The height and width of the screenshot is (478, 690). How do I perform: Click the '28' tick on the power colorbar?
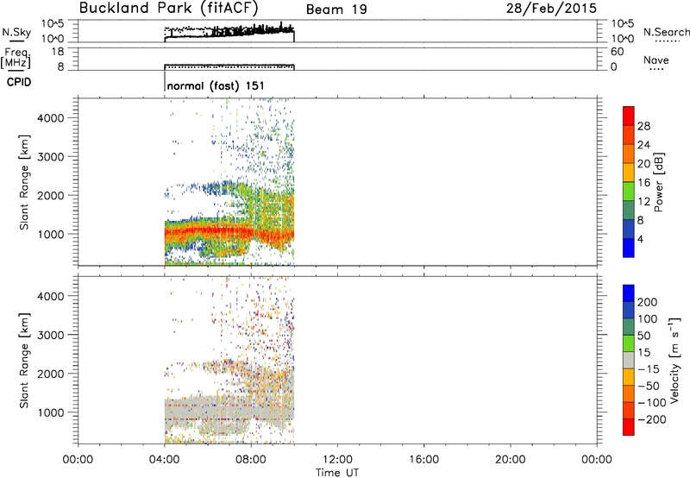[x=643, y=126]
